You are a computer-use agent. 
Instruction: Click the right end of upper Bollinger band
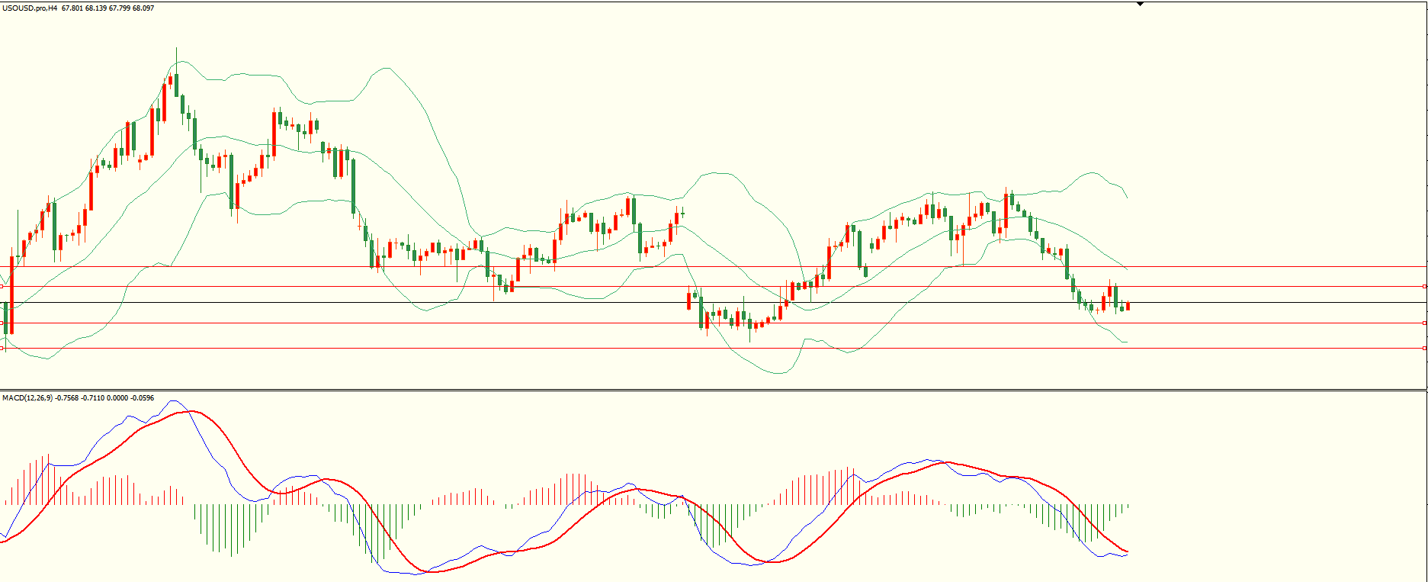pos(1127,198)
